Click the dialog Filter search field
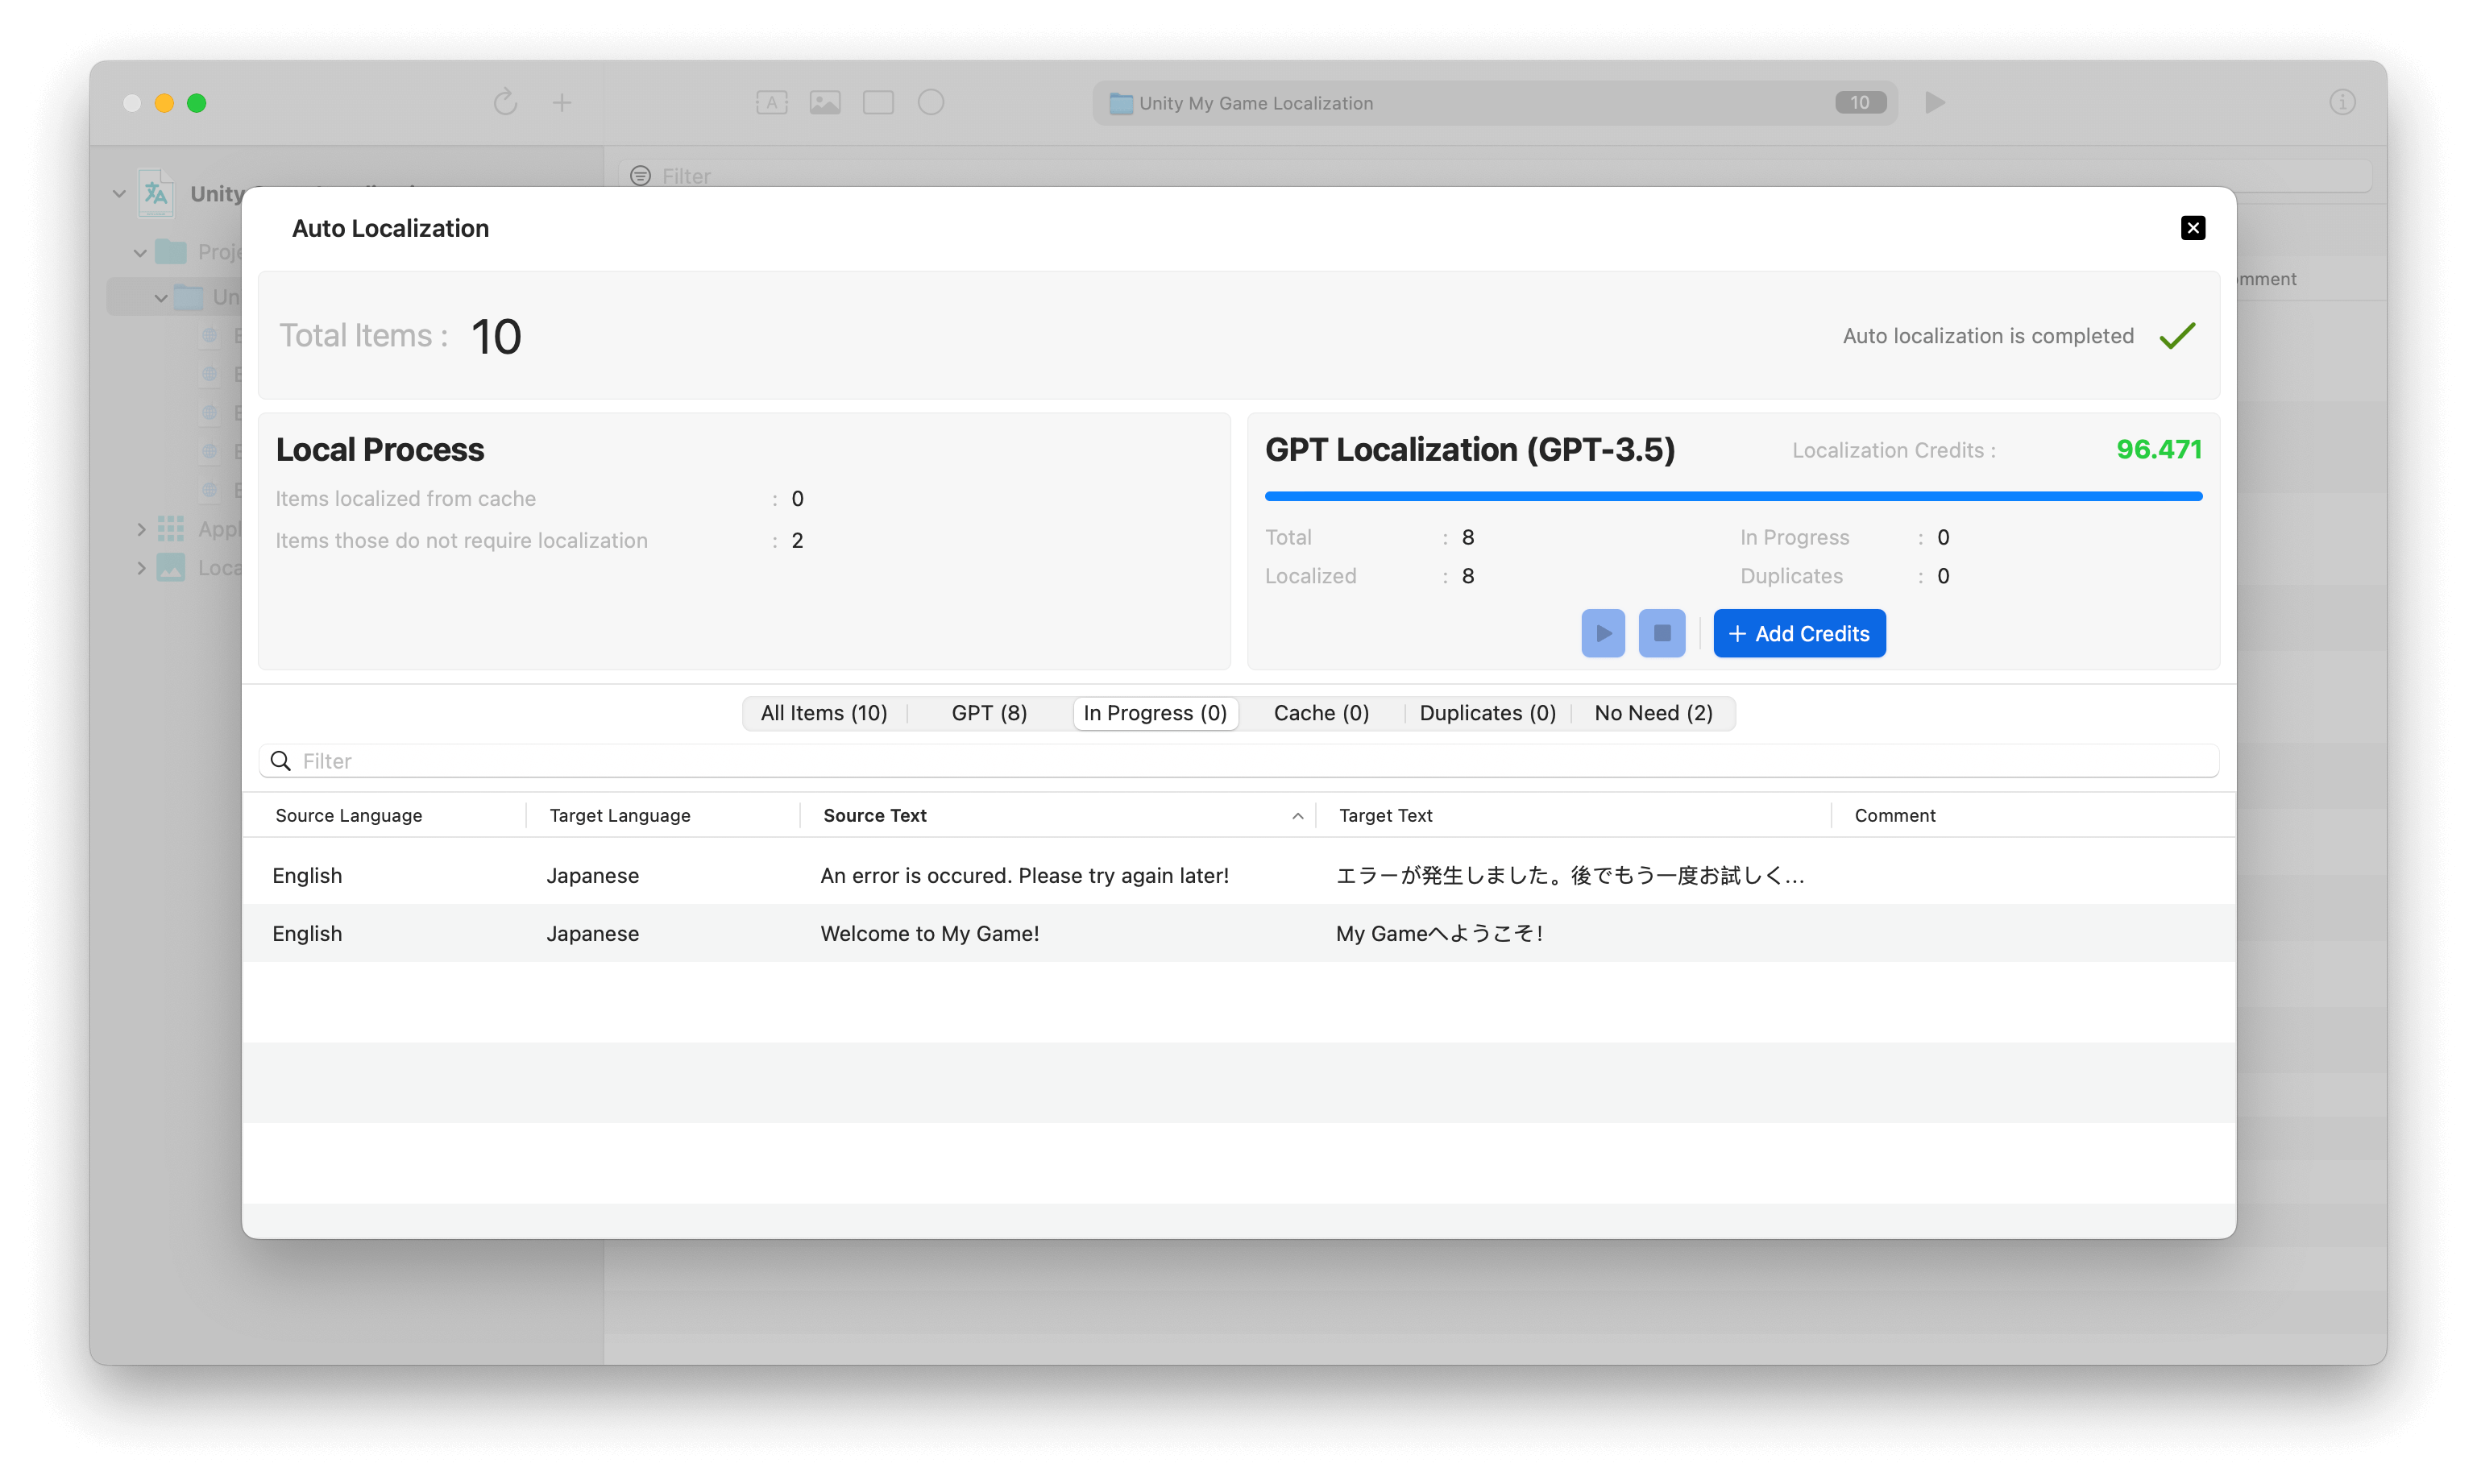 click(x=1238, y=761)
